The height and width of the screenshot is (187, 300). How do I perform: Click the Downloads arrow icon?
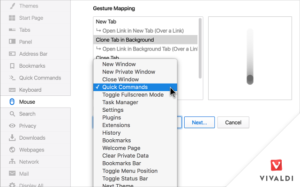point(12,138)
